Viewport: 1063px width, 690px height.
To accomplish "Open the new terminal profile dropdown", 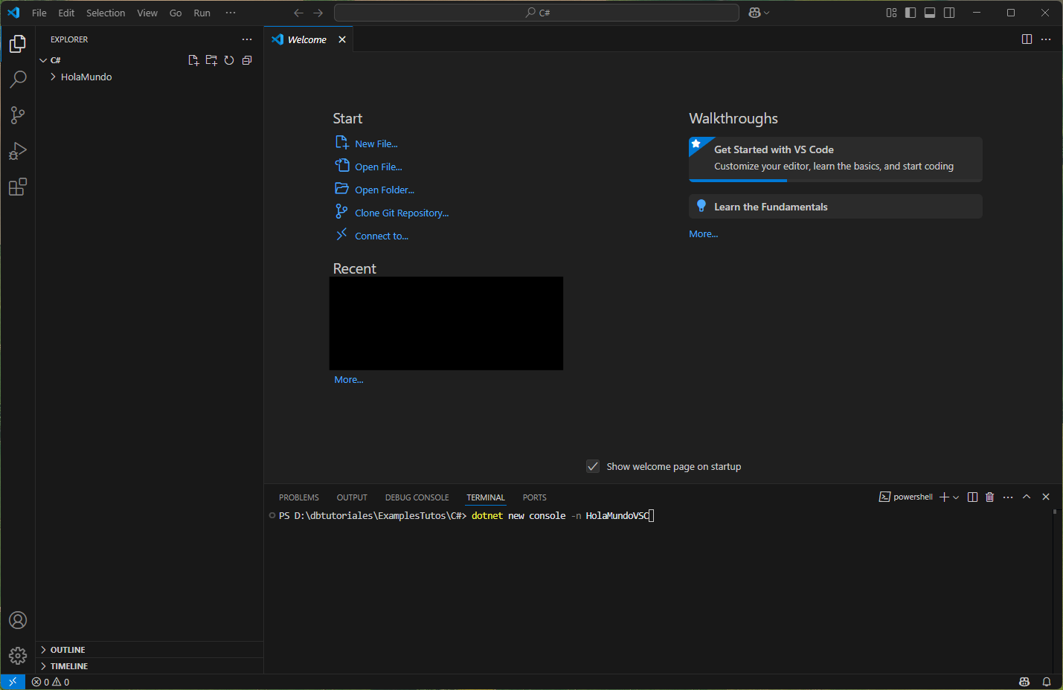I will 956,497.
